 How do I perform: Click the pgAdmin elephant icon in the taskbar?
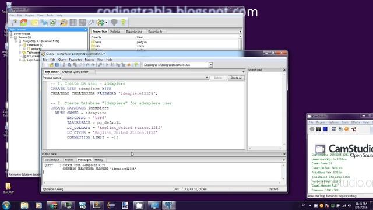click(x=169, y=205)
